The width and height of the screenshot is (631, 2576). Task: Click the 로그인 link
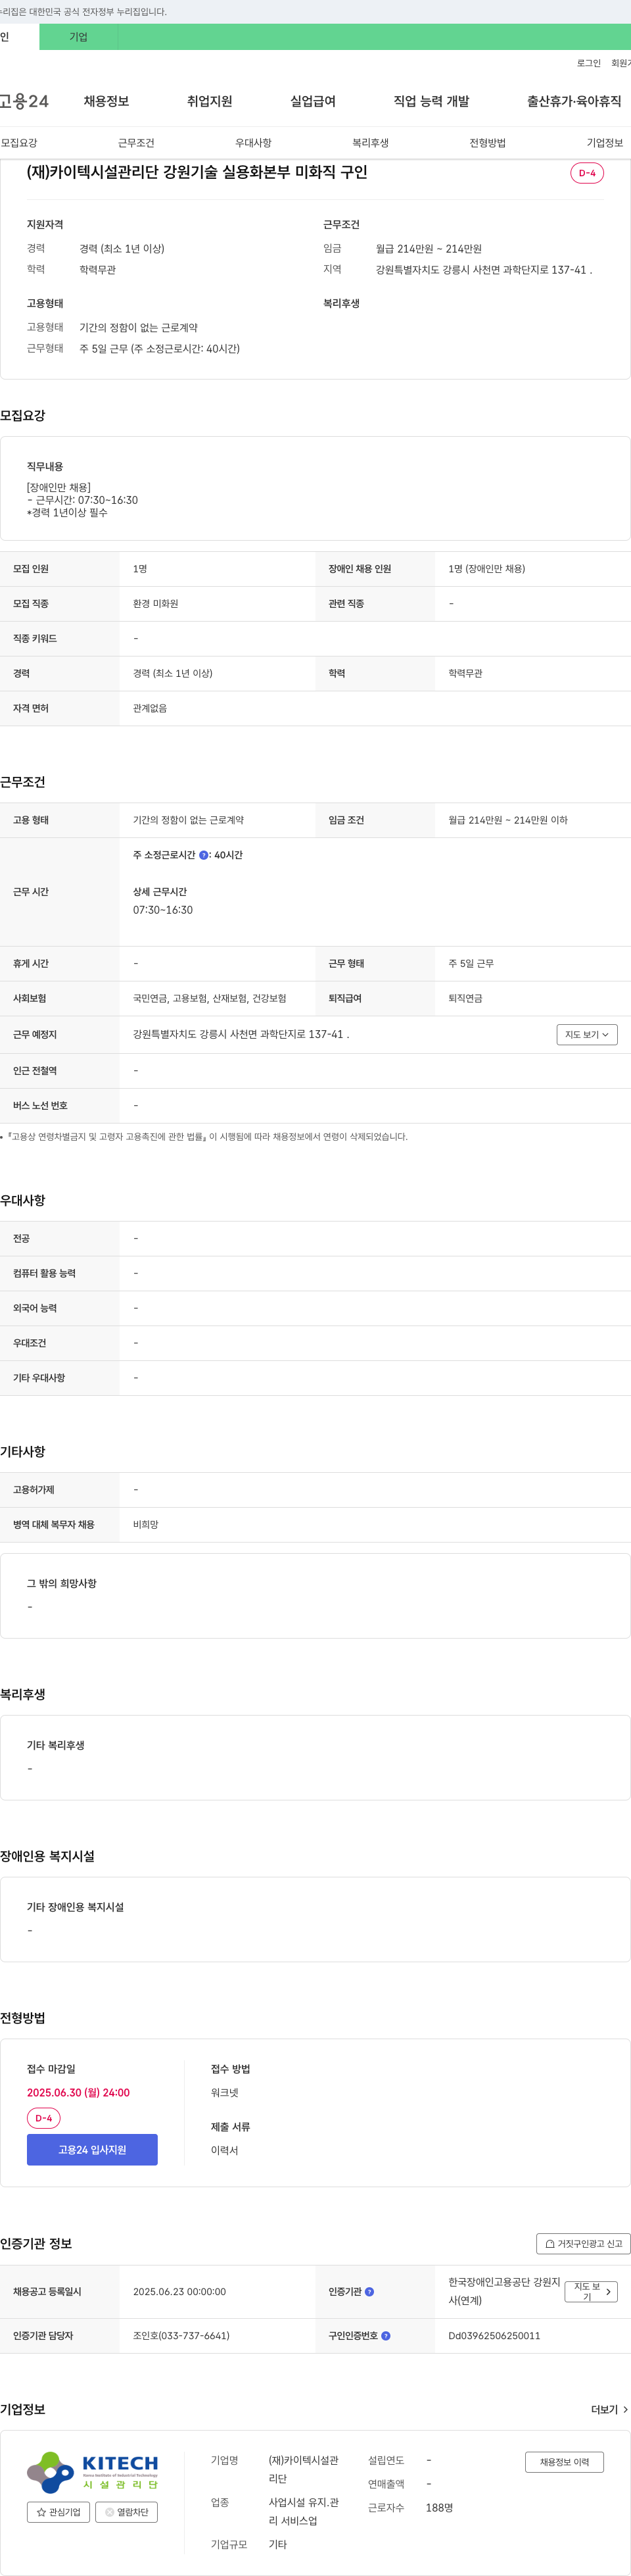pos(589,63)
